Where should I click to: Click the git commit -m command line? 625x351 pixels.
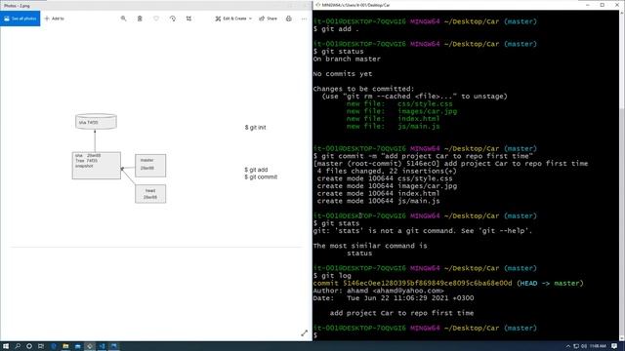423,156
